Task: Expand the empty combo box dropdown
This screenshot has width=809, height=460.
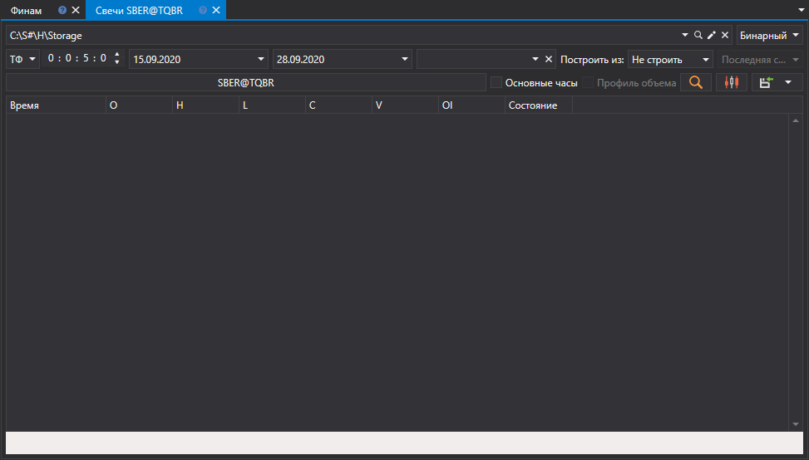Action: (535, 59)
